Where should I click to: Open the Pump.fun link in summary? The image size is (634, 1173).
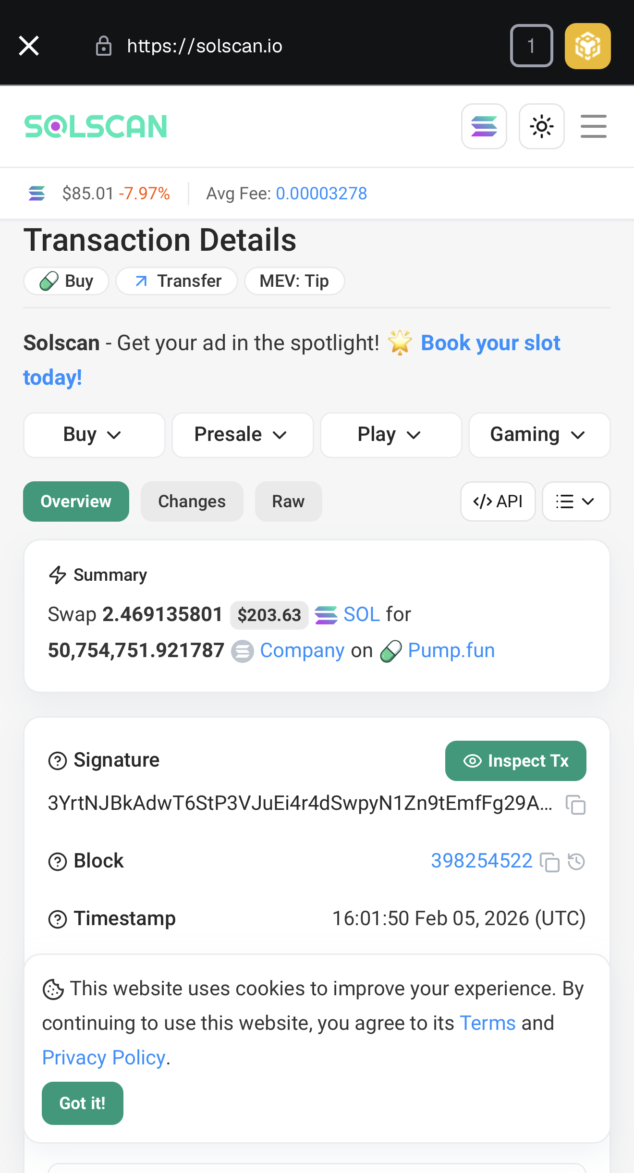pyautogui.click(x=451, y=650)
